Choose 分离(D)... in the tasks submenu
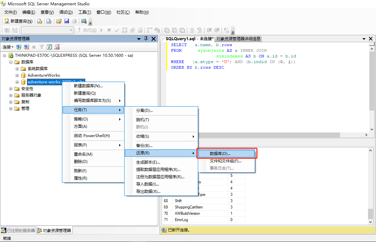Viewport: 376px width, 242px height. tap(162, 111)
